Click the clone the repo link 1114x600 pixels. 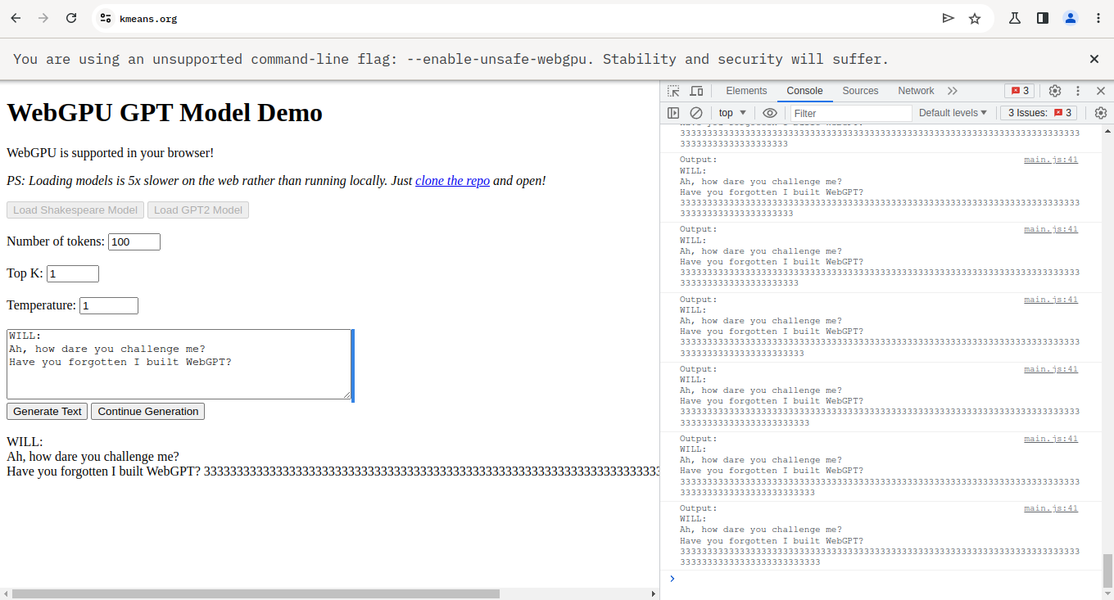452,180
